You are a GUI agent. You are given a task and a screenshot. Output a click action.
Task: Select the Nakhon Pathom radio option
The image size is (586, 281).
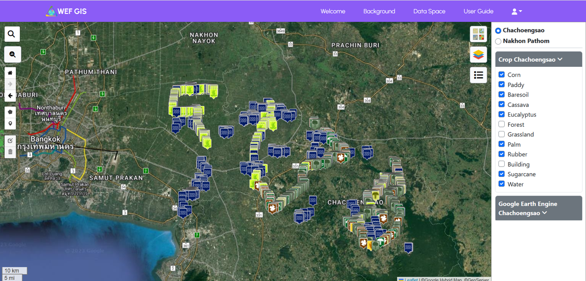pyautogui.click(x=498, y=41)
